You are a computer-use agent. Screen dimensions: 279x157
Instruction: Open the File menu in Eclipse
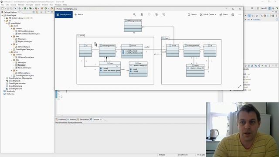point(2,5)
